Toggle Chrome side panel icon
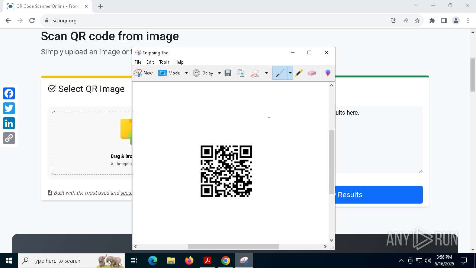This screenshot has height=268, width=476. [x=444, y=20]
